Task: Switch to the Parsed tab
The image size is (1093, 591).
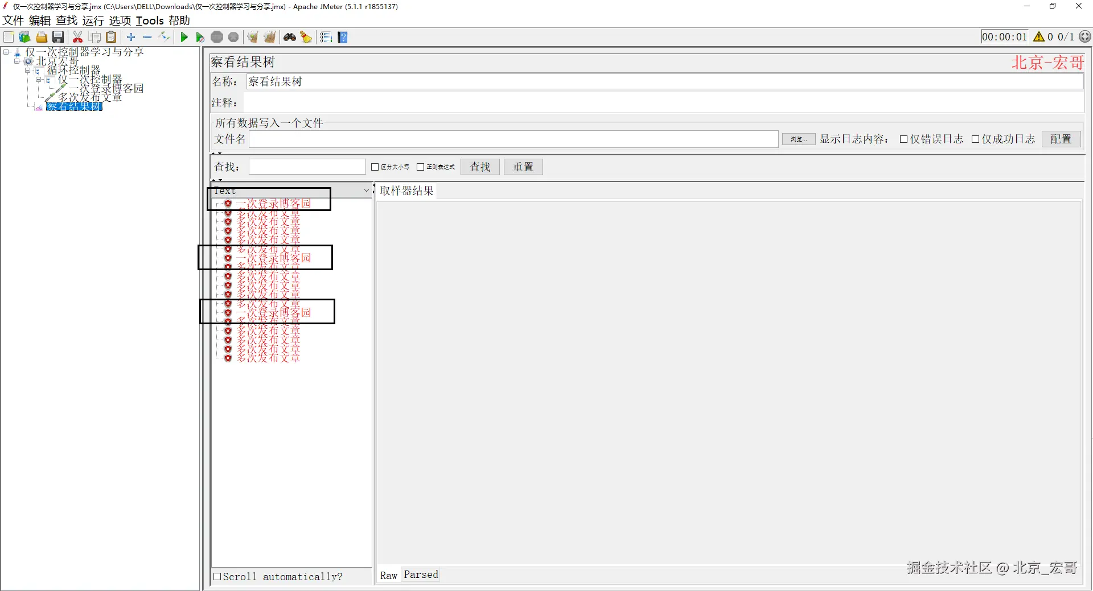Action: [x=421, y=575]
